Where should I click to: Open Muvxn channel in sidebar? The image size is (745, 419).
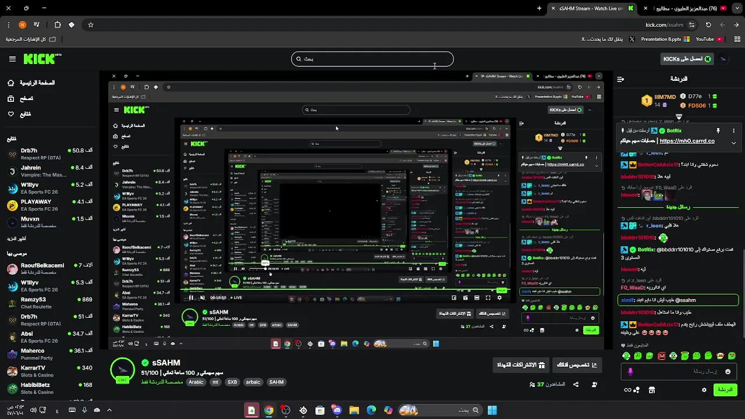pos(50,222)
